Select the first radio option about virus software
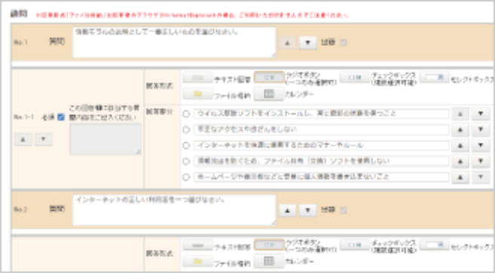This screenshot has height=273, width=495. [x=186, y=114]
